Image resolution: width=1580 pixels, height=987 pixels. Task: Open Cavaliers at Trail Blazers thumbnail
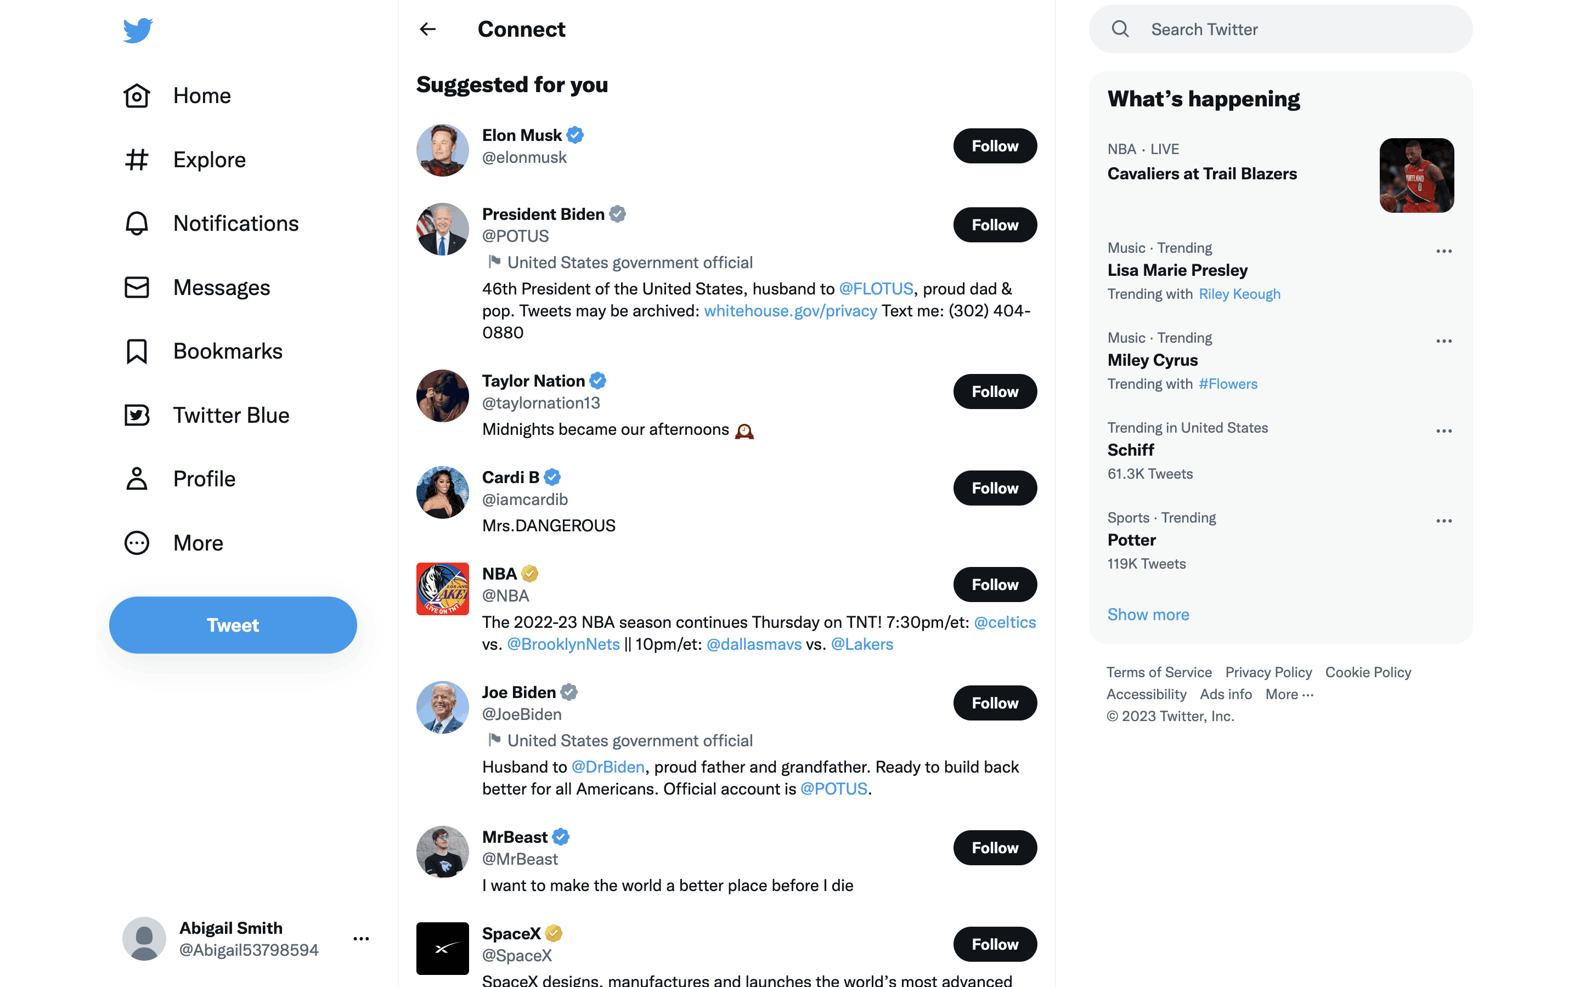tap(1416, 175)
